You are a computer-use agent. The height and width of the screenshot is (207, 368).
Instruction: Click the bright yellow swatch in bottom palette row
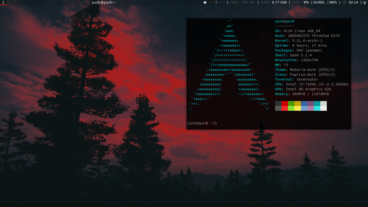298,108
